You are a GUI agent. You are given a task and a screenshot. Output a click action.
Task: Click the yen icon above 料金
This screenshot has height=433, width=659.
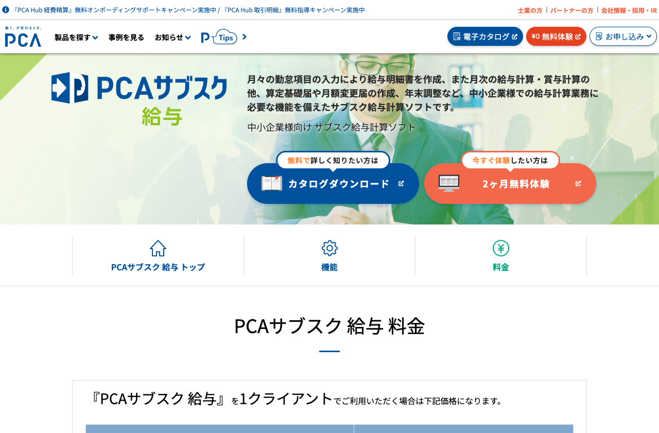click(500, 248)
